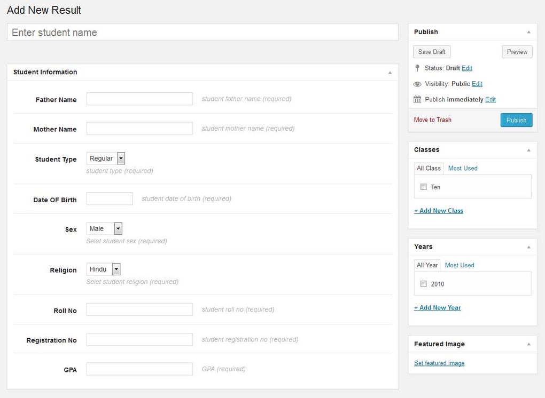Viewport: 545px width, 398px height.
Task: Click the Move to Trash link
Action: 432,120
